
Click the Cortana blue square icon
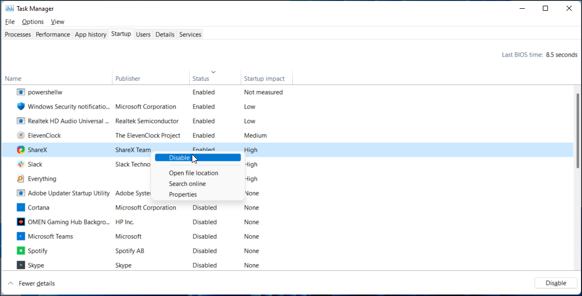[x=21, y=208]
